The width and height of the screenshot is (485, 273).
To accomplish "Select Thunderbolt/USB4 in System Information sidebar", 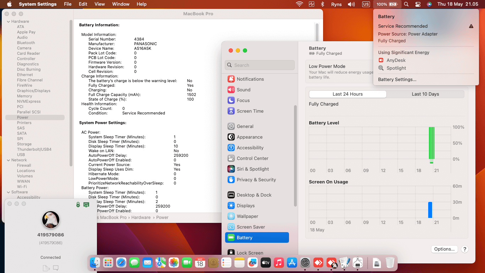I will coord(34,149).
